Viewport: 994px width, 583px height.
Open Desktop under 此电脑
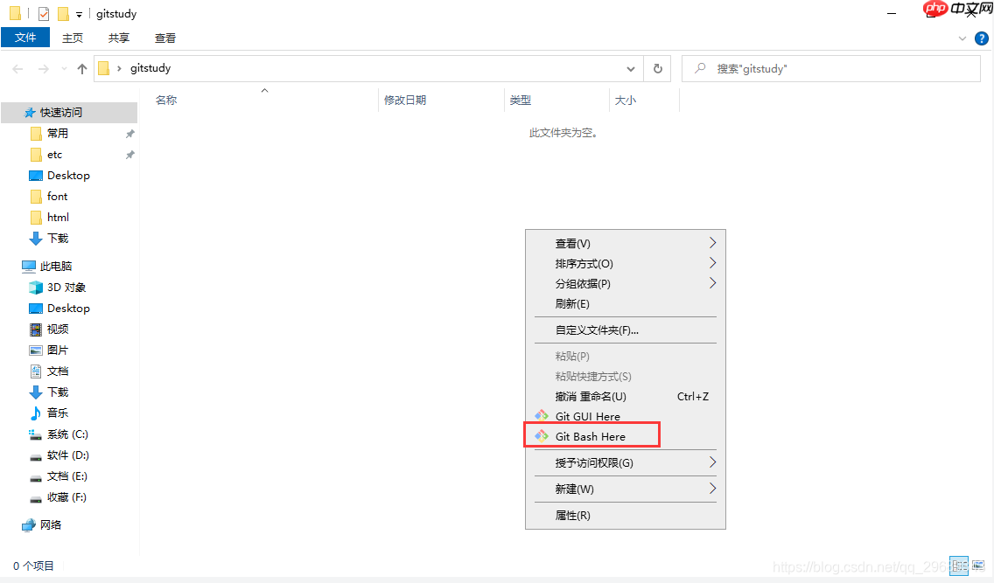[69, 309]
